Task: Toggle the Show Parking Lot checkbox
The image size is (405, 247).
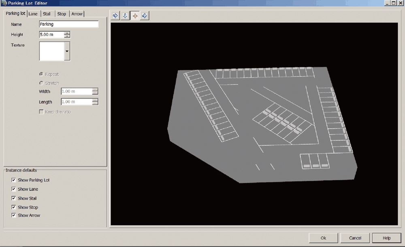Action: point(14,180)
